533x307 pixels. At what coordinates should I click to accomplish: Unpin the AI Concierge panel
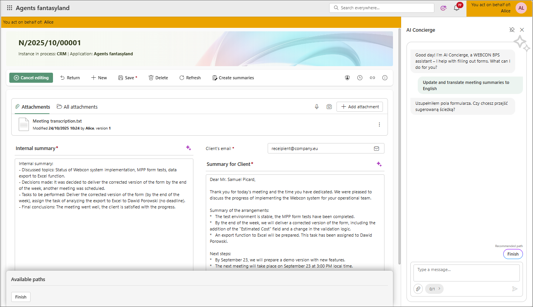pyautogui.click(x=512, y=30)
